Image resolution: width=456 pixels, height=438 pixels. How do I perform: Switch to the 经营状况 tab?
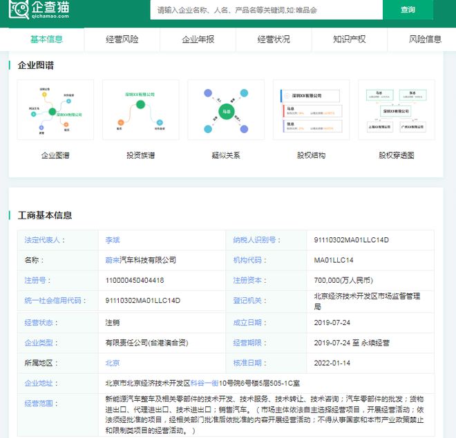(x=274, y=39)
